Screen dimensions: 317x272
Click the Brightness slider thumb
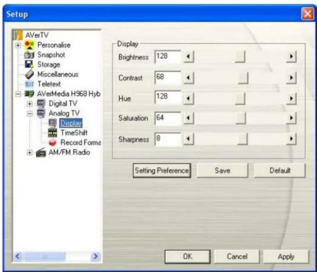pos(240,57)
